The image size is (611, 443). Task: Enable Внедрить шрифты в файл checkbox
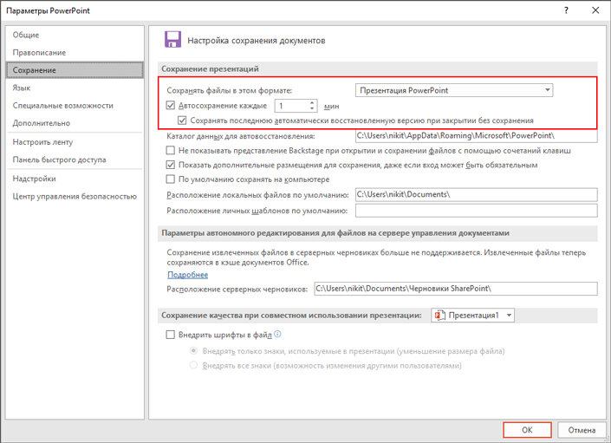[170, 335]
